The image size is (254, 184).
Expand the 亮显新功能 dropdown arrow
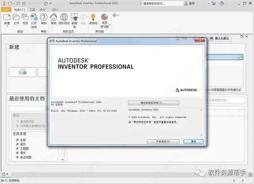click(110, 25)
